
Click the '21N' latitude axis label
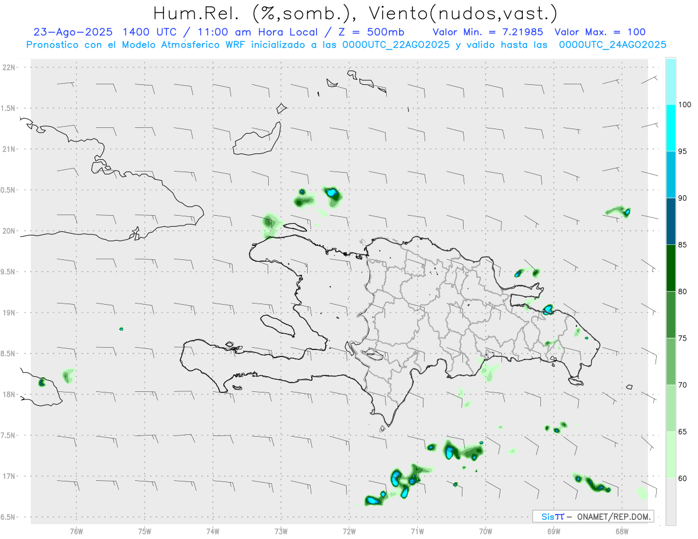click(x=8, y=149)
